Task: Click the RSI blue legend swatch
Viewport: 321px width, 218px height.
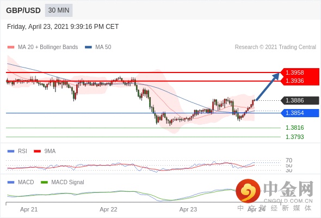Action: tap(11, 152)
